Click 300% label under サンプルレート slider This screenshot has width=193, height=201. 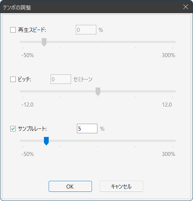(168, 154)
